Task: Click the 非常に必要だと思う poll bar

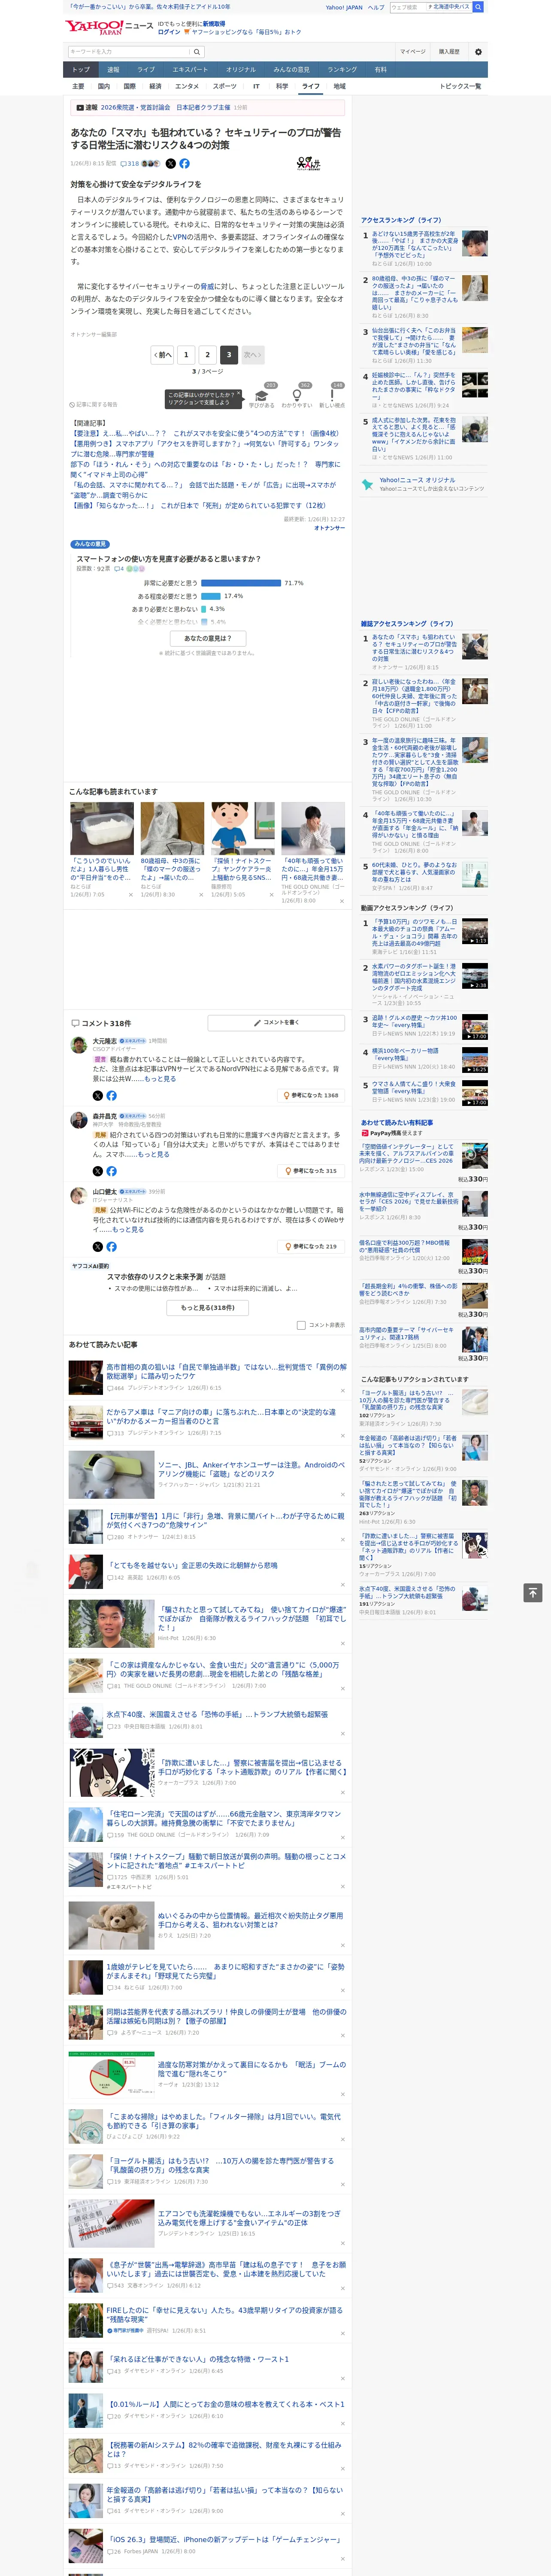Action: coord(241,582)
